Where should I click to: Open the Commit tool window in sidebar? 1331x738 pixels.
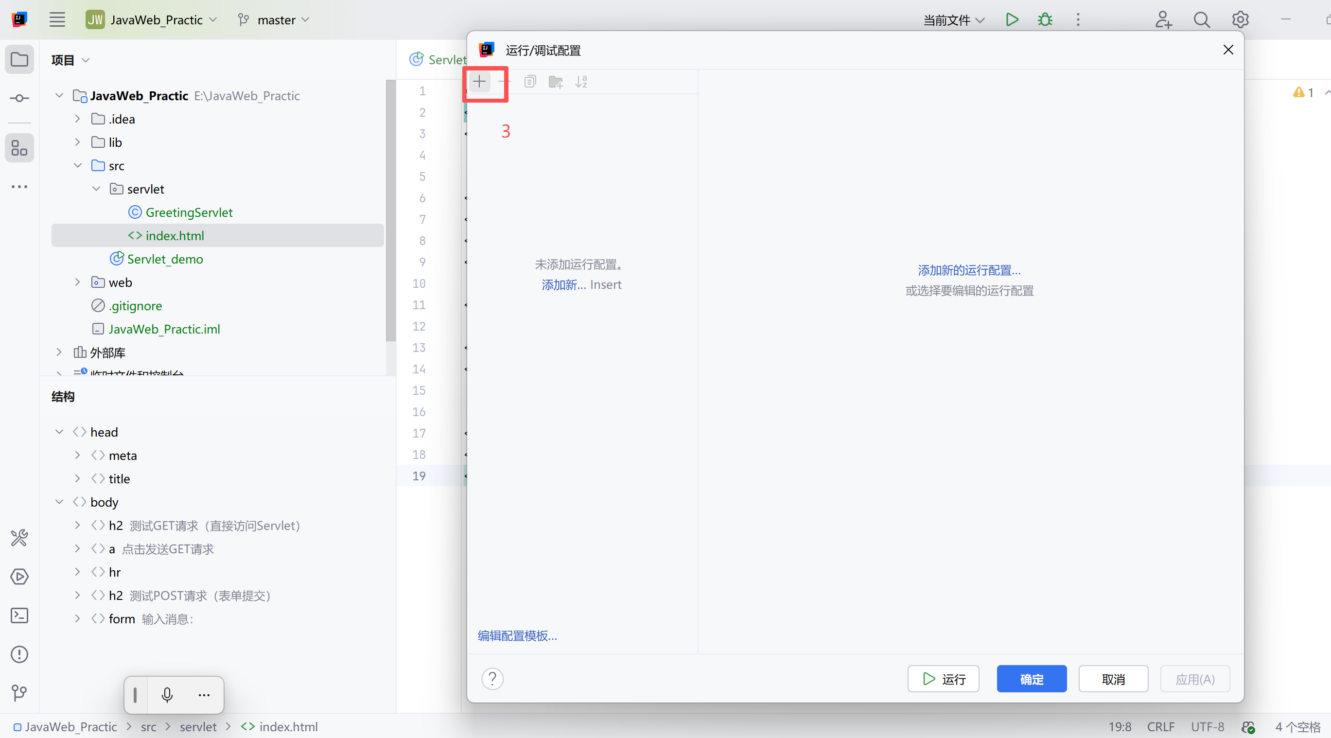point(19,98)
